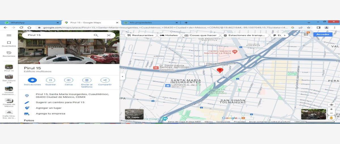Open the Google apps grid icon
The width and height of the screenshot is (340, 144).
pos(306,34)
